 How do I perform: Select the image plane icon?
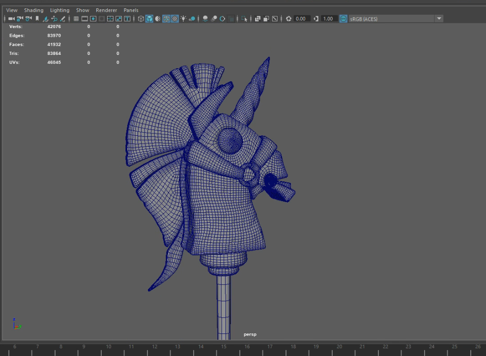tap(46, 19)
